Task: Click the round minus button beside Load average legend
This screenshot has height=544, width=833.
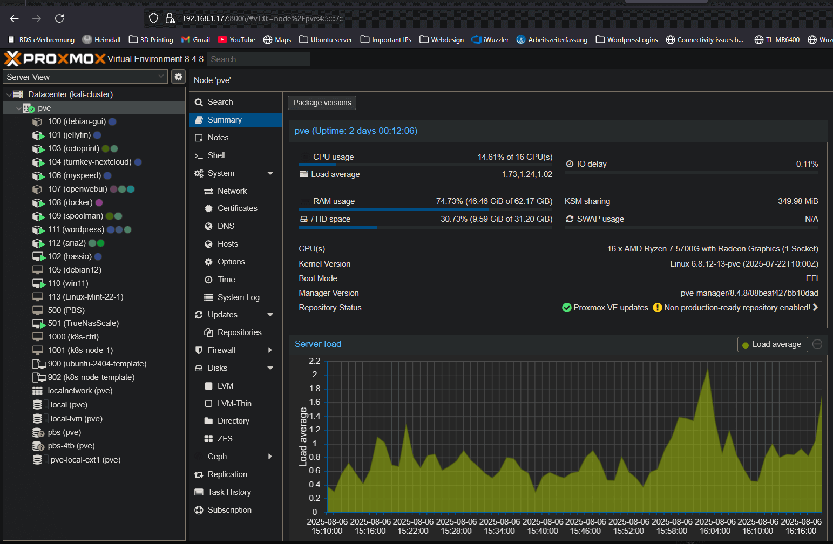Action: tap(817, 344)
